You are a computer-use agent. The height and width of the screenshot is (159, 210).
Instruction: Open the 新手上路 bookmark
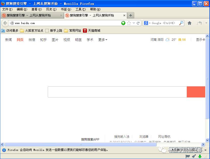click(x=54, y=31)
